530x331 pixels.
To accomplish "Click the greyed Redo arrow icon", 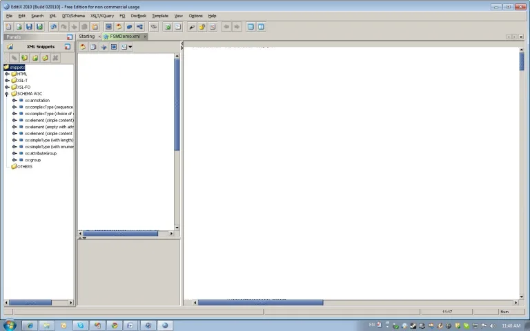I will coord(63,27).
